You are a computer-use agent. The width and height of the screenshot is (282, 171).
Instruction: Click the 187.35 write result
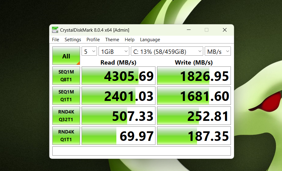coord(194,136)
